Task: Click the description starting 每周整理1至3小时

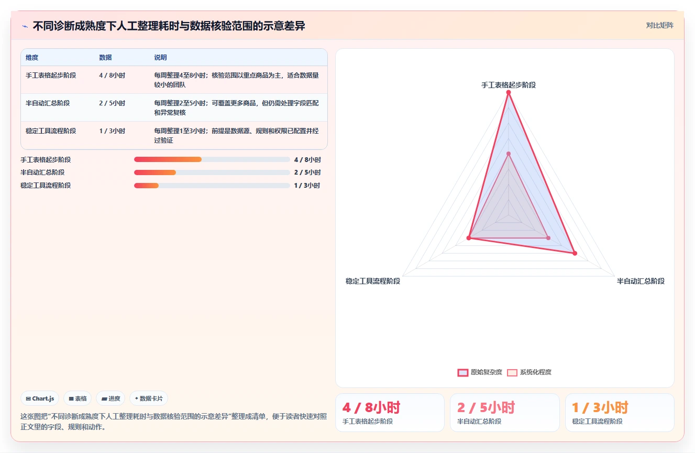Action: coord(236,135)
